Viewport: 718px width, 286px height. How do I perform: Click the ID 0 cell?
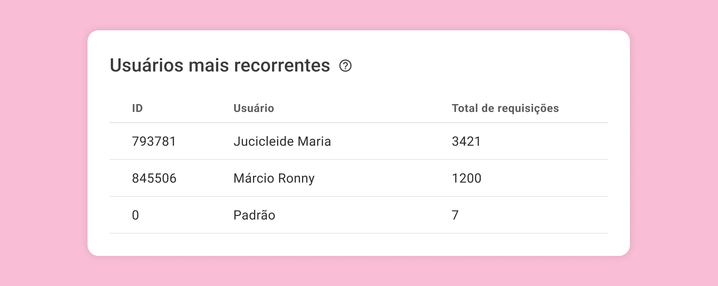point(135,215)
